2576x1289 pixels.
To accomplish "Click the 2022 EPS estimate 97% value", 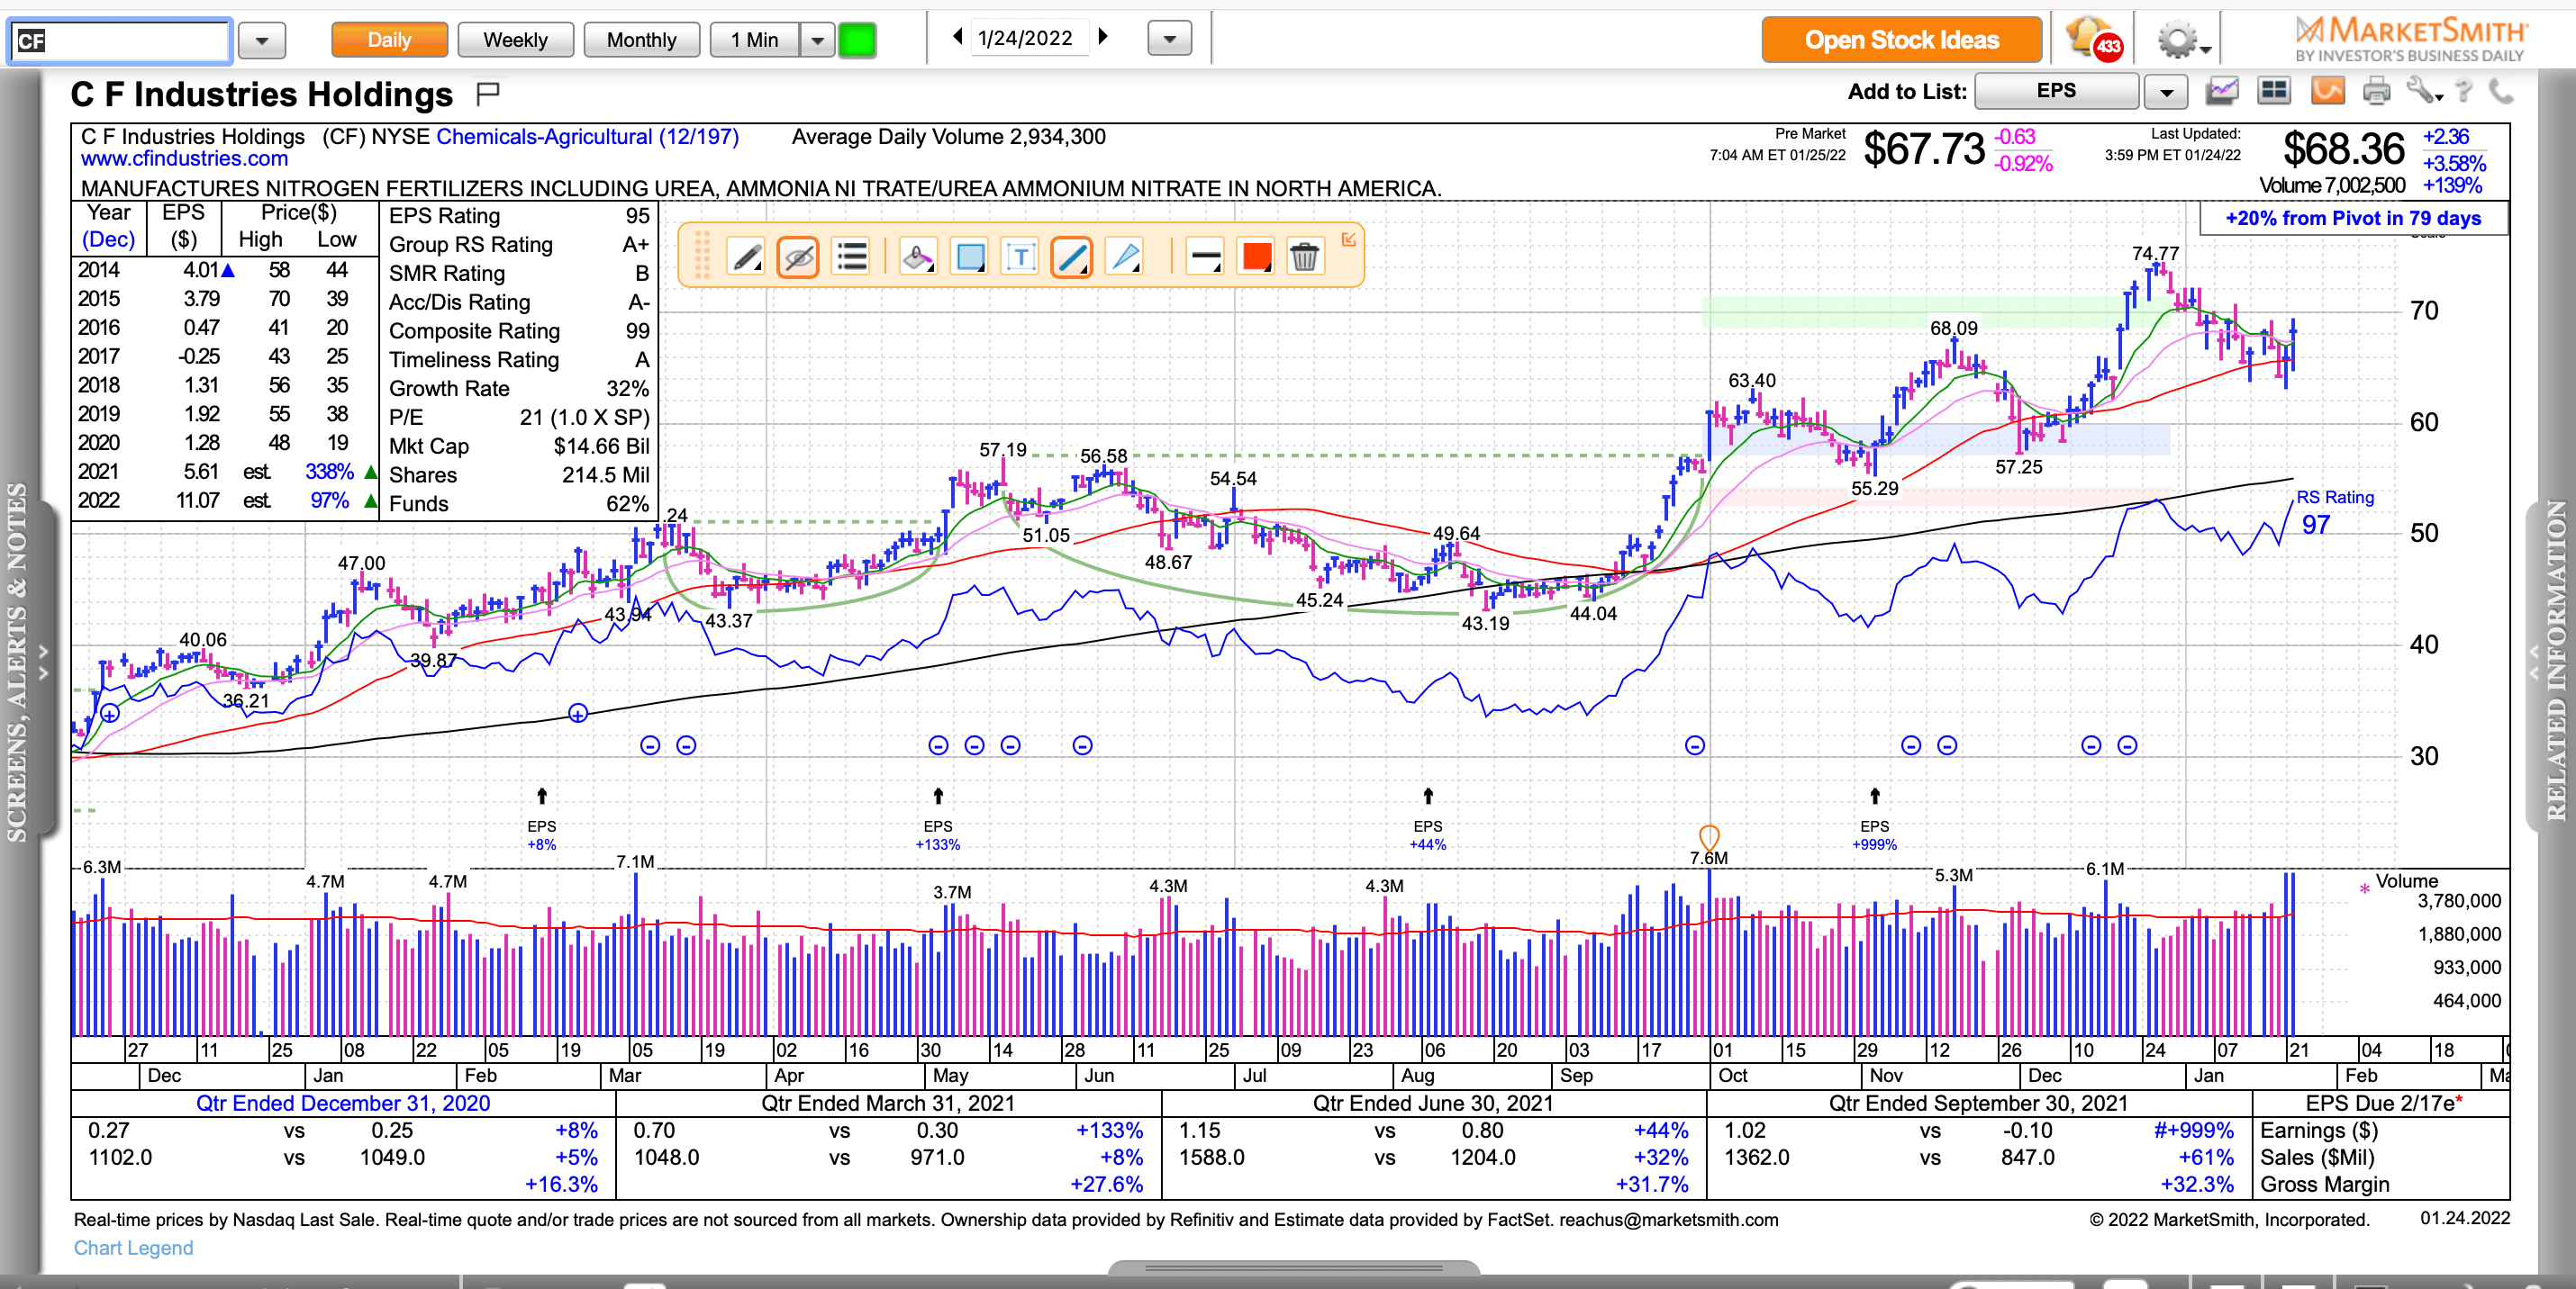I will 329,500.
